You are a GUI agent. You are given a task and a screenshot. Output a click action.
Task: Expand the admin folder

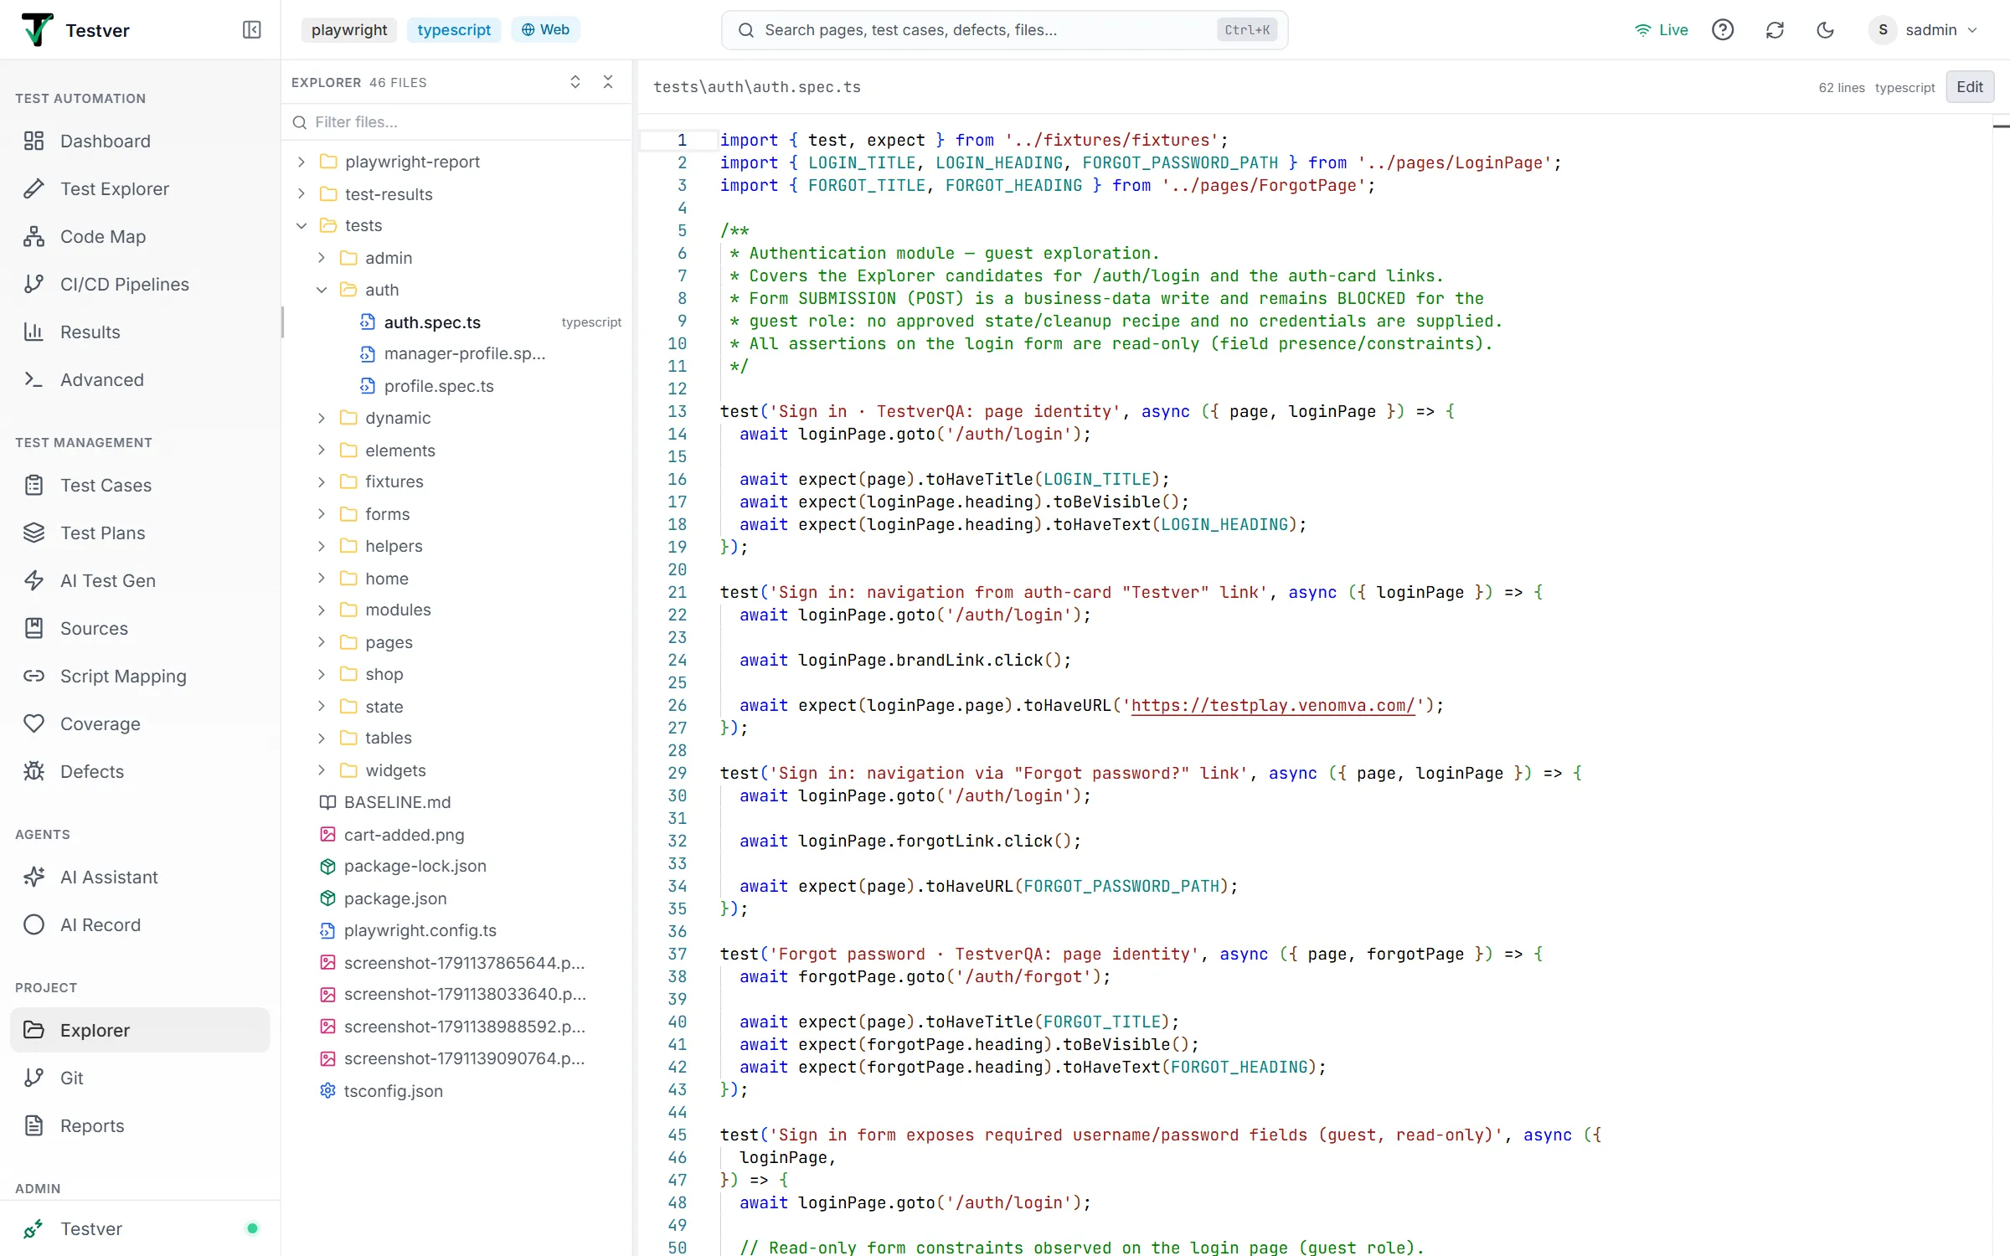(x=456, y=258)
